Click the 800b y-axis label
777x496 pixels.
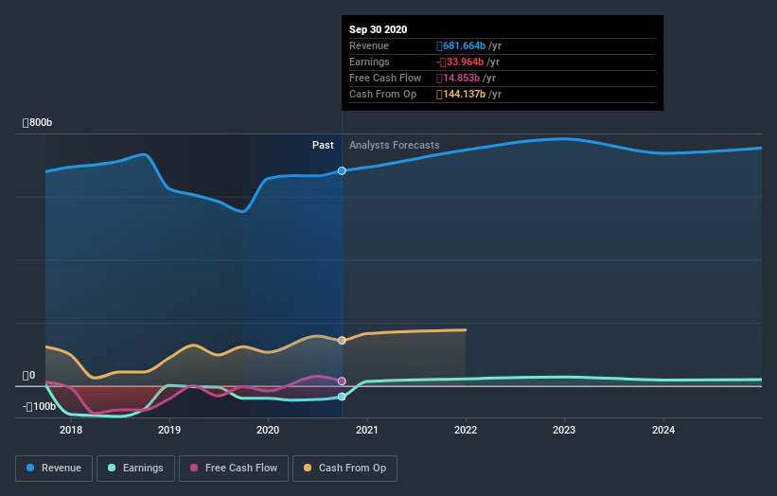pos(37,122)
